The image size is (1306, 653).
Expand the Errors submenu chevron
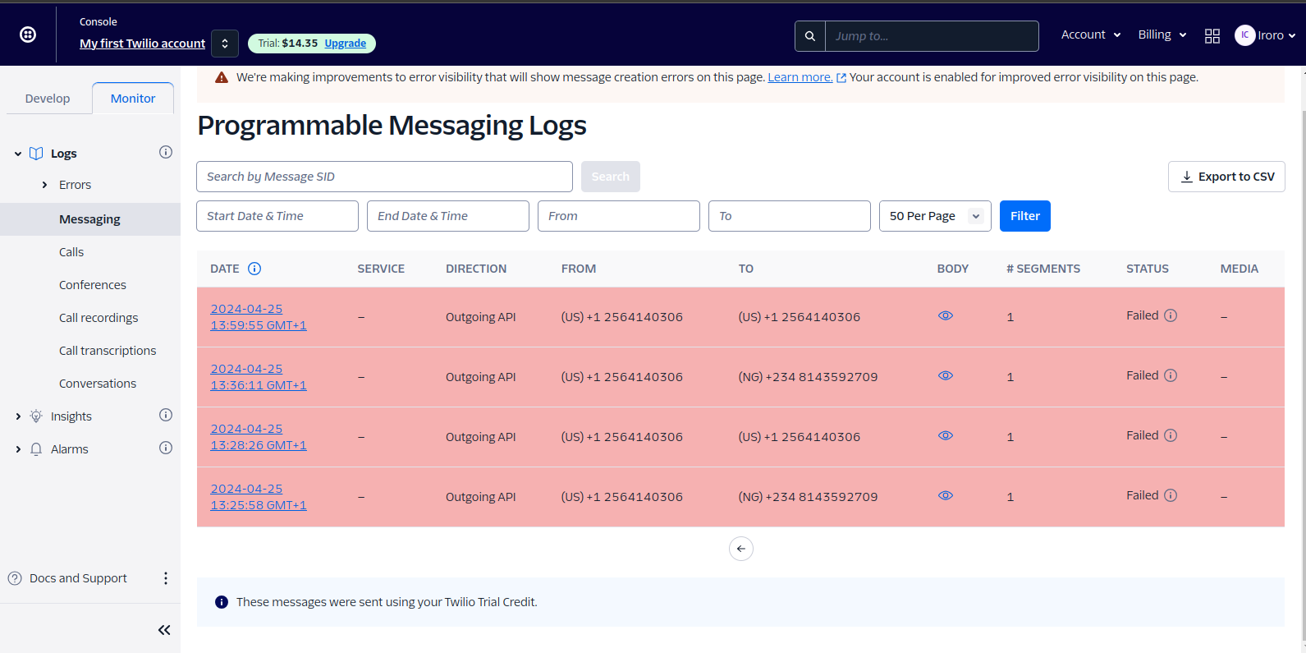(x=44, y=185)
